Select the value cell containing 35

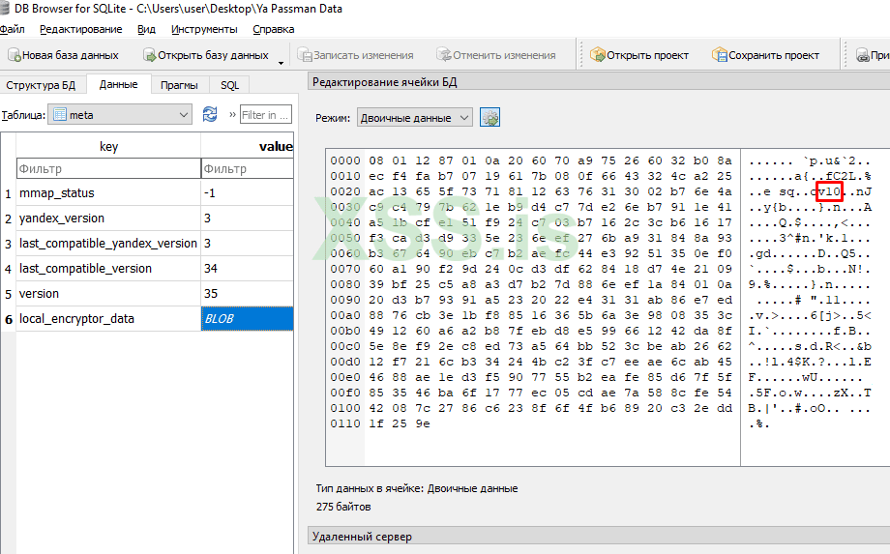coord(248,293)
